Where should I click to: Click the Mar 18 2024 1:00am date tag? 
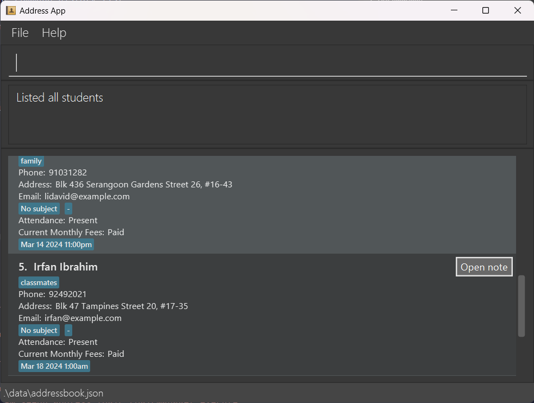54,366
